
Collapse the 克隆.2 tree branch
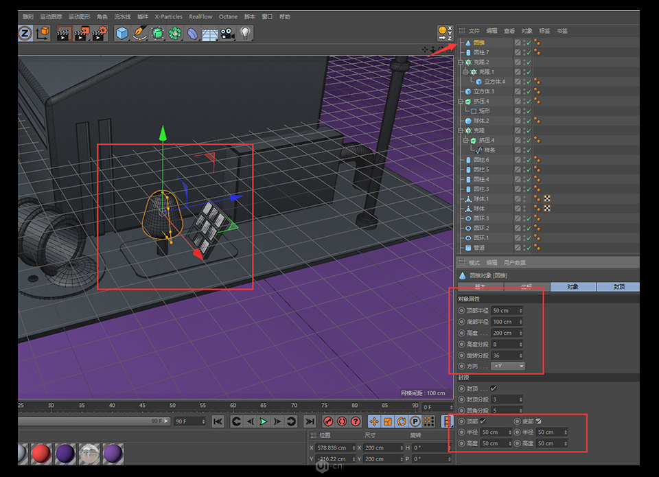pyautogui.click(x=461, y=62)
